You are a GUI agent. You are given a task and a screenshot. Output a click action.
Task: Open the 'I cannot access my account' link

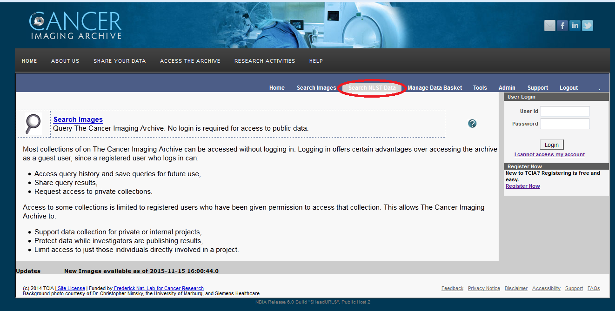549,154
